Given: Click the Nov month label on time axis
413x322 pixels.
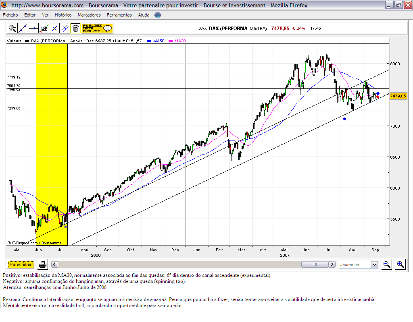Looking at the screenshot, I should 154,250.
